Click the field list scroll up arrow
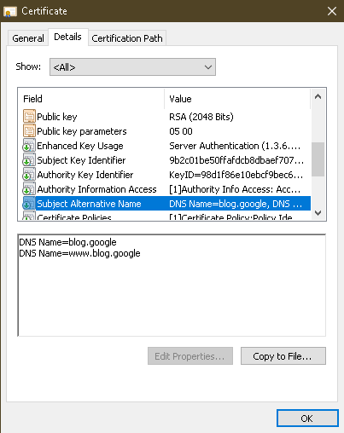Image resolution: width=344 pixels, height=433 pixels. 318,96
